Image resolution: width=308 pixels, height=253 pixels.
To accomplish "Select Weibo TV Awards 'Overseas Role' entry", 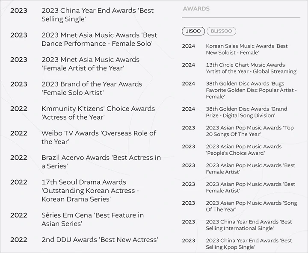I will click(x=99, y=137).
